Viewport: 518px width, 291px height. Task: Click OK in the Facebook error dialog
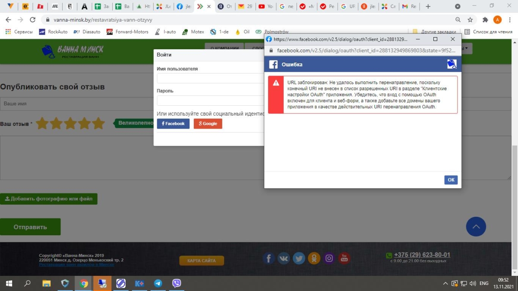click(x=451, y=180)
